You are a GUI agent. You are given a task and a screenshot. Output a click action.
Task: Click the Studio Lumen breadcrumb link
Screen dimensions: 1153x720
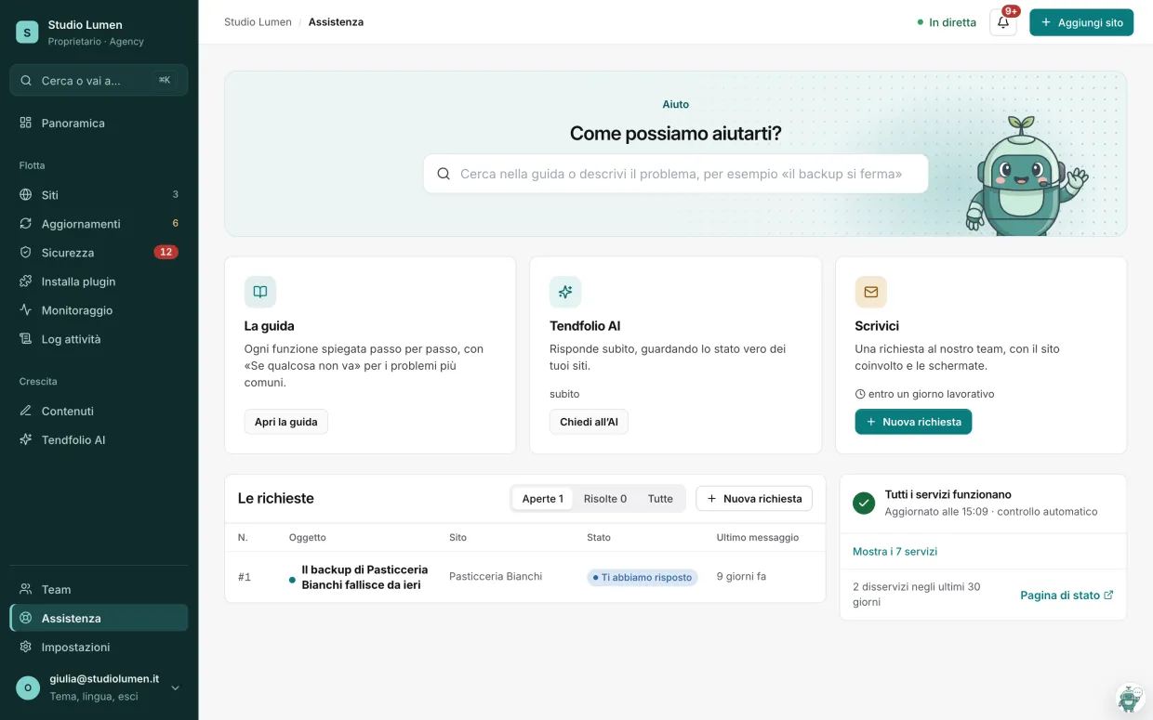pos(258,21)
